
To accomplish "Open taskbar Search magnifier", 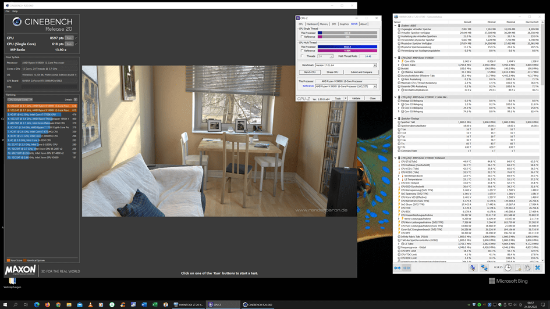I will (16, 304).
